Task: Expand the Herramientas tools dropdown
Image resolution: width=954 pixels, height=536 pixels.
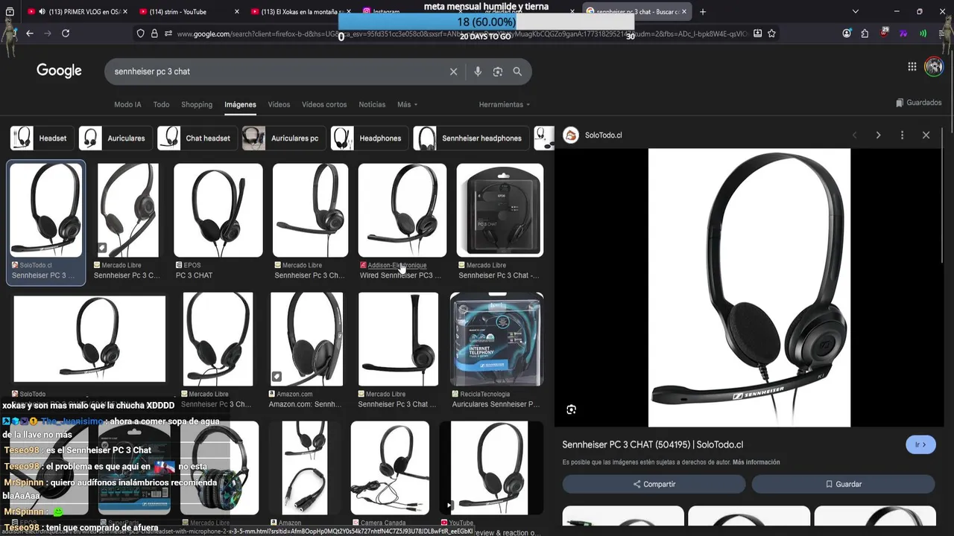Action: tap(505, 105)
